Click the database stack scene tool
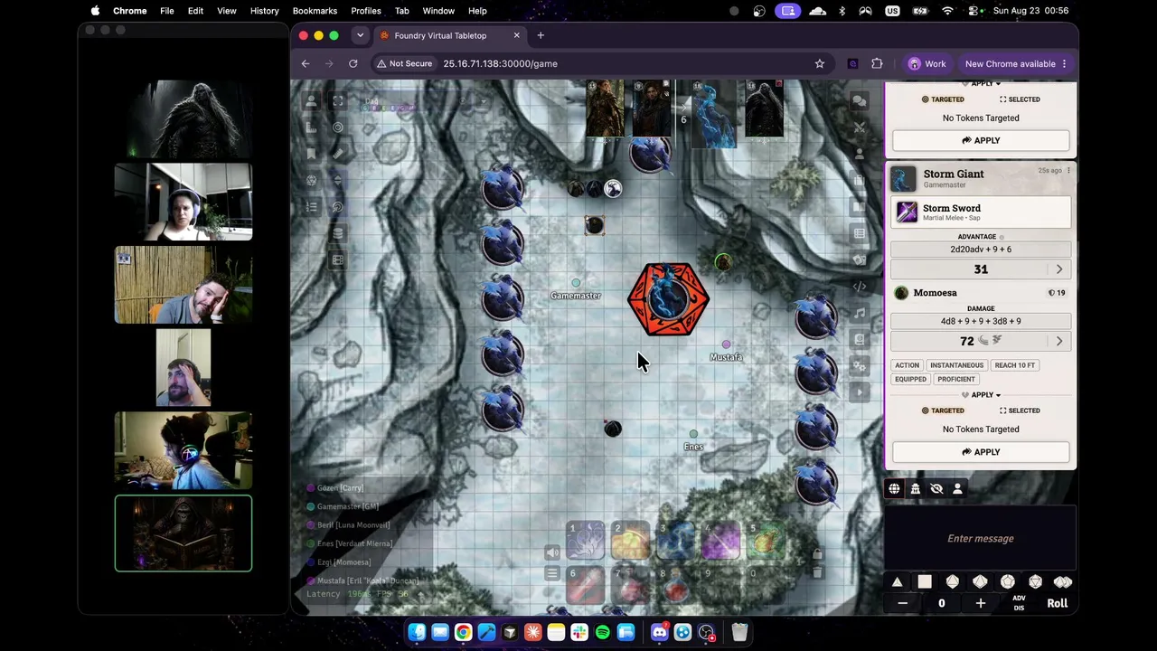 [x=338, y=233]
